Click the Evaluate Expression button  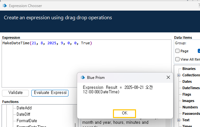[50, 93]
